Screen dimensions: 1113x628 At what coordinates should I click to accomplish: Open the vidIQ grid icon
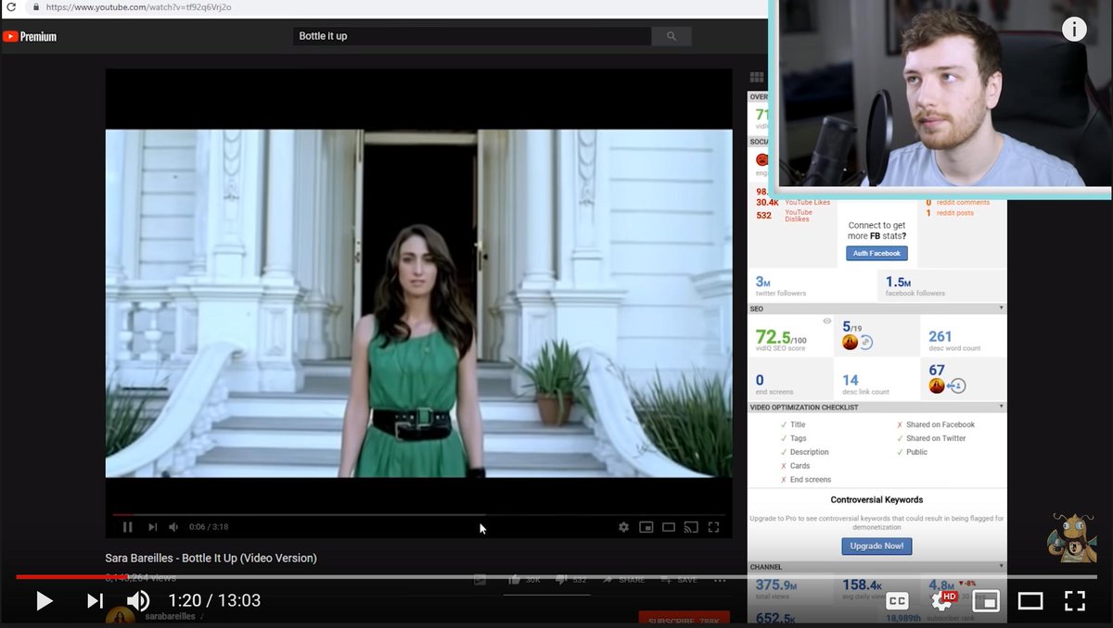pos(757,78)
